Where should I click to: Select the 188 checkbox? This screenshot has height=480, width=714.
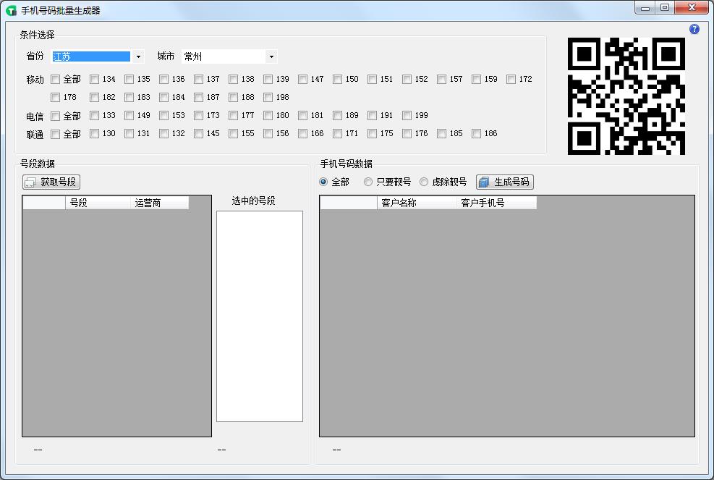[233, 98]
